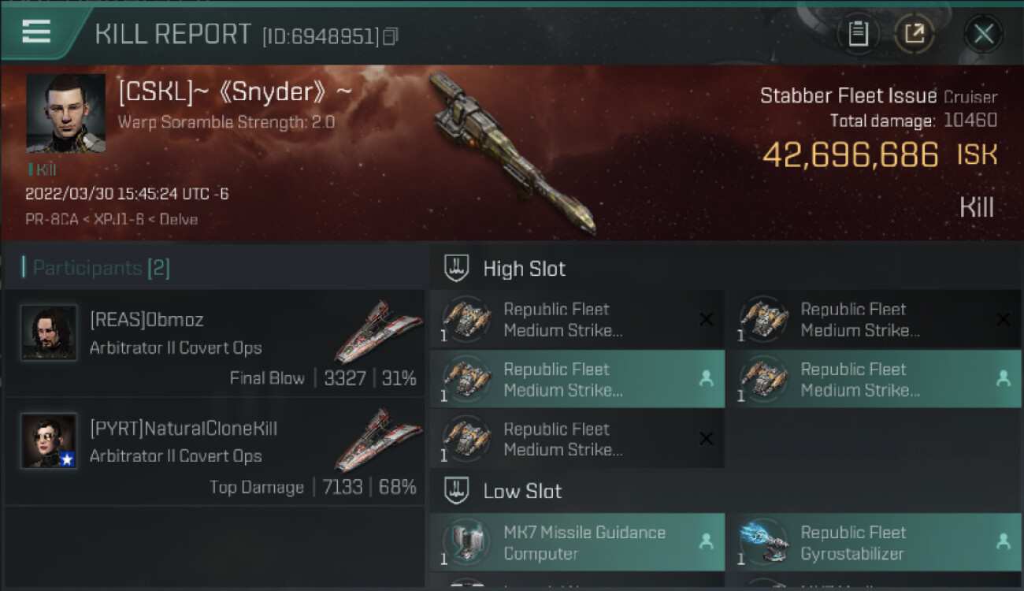The width and height of the screenshot is (1024, 591).
Task: Select first destroyed Medium Strike launcher
Action: [x=577, y=320]
